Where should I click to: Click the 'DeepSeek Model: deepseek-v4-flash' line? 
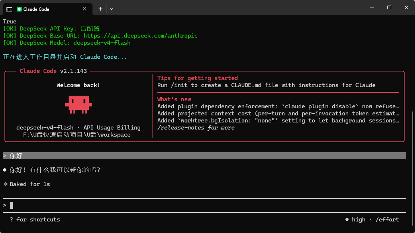(x=67, y=43)
